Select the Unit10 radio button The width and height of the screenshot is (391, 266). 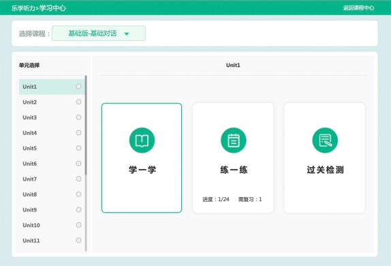tap(78, 225)
